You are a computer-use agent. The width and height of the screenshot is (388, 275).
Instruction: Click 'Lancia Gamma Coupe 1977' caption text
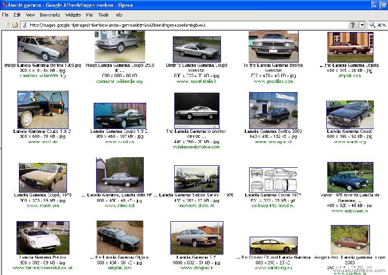273,195
